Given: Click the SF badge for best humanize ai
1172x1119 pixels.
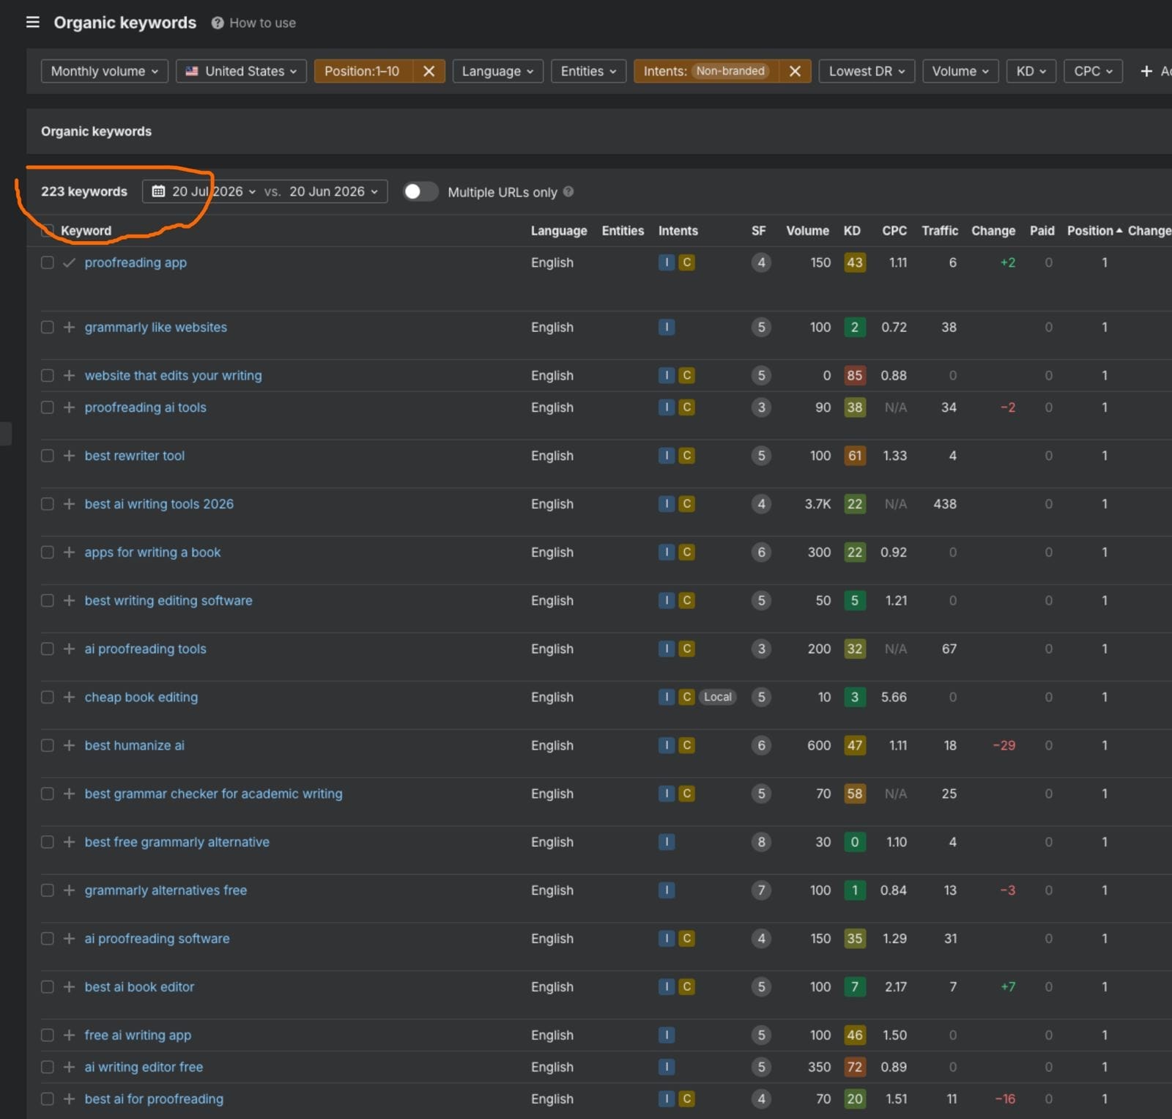Looking at the screenshot, I should pyautogui.click(x=761, y=745).
